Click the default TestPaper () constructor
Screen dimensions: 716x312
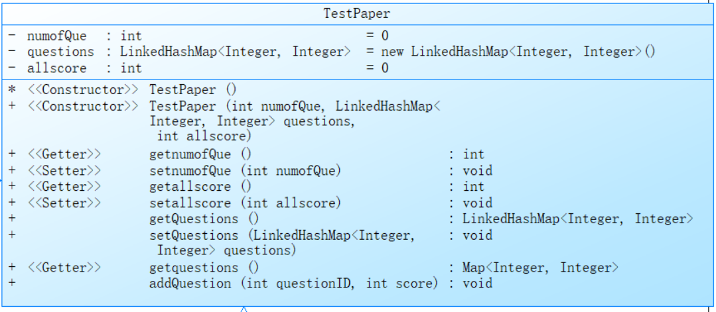click(194, 89)
